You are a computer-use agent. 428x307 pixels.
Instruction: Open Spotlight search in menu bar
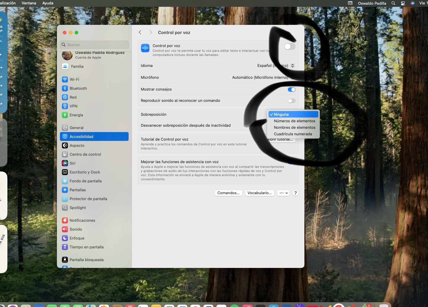point(393,3)
